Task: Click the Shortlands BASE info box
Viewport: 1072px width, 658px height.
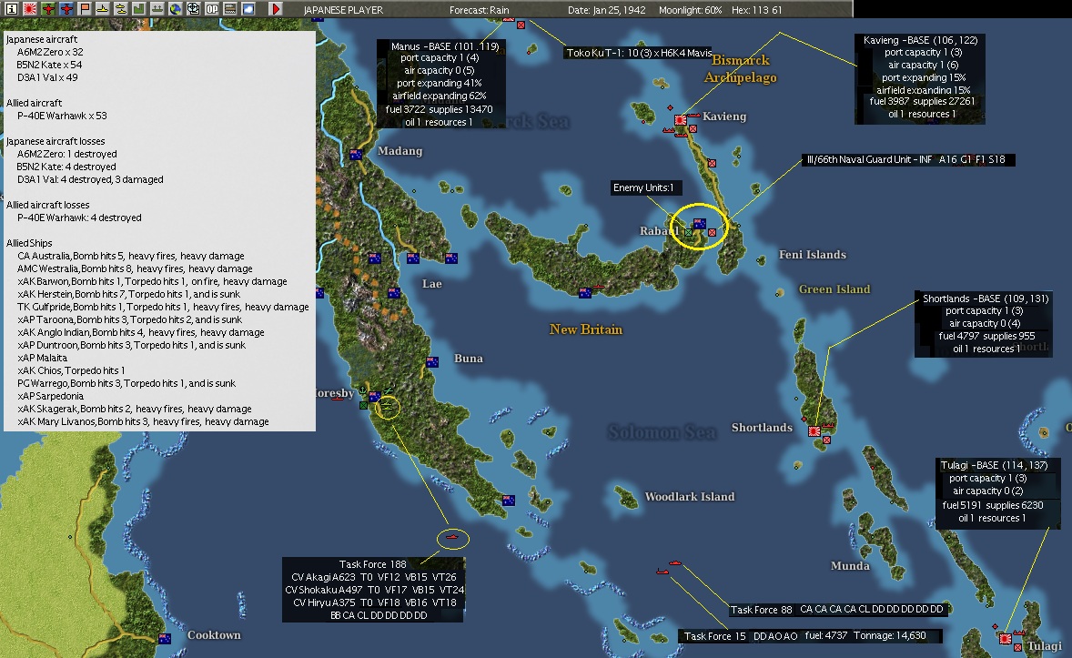Action: 985,323
